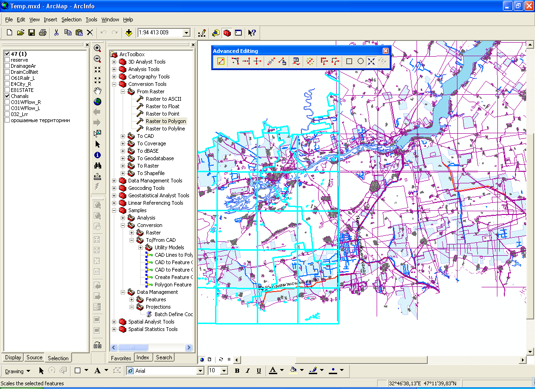Open the Editor Toolbar icon

point(202,33)
